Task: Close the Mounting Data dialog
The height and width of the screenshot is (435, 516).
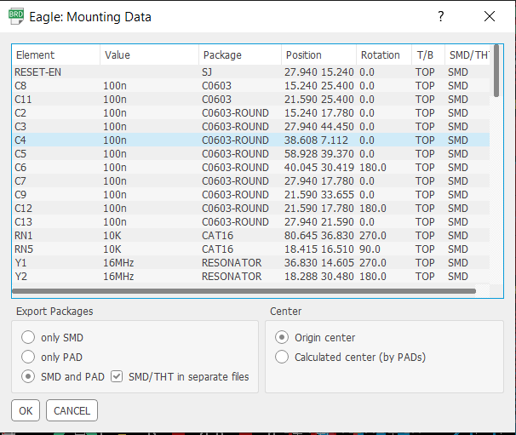Action: tap(489, 16)
